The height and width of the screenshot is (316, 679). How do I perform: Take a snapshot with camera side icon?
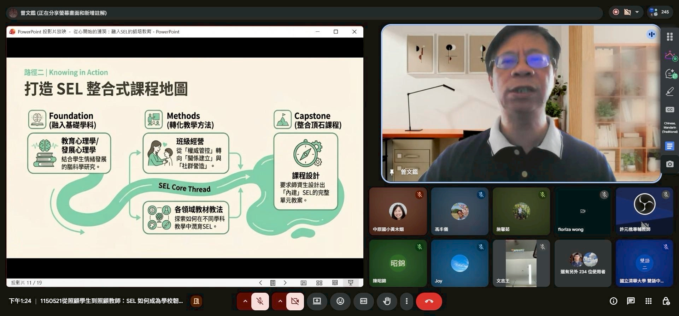[x=669, y=164]
